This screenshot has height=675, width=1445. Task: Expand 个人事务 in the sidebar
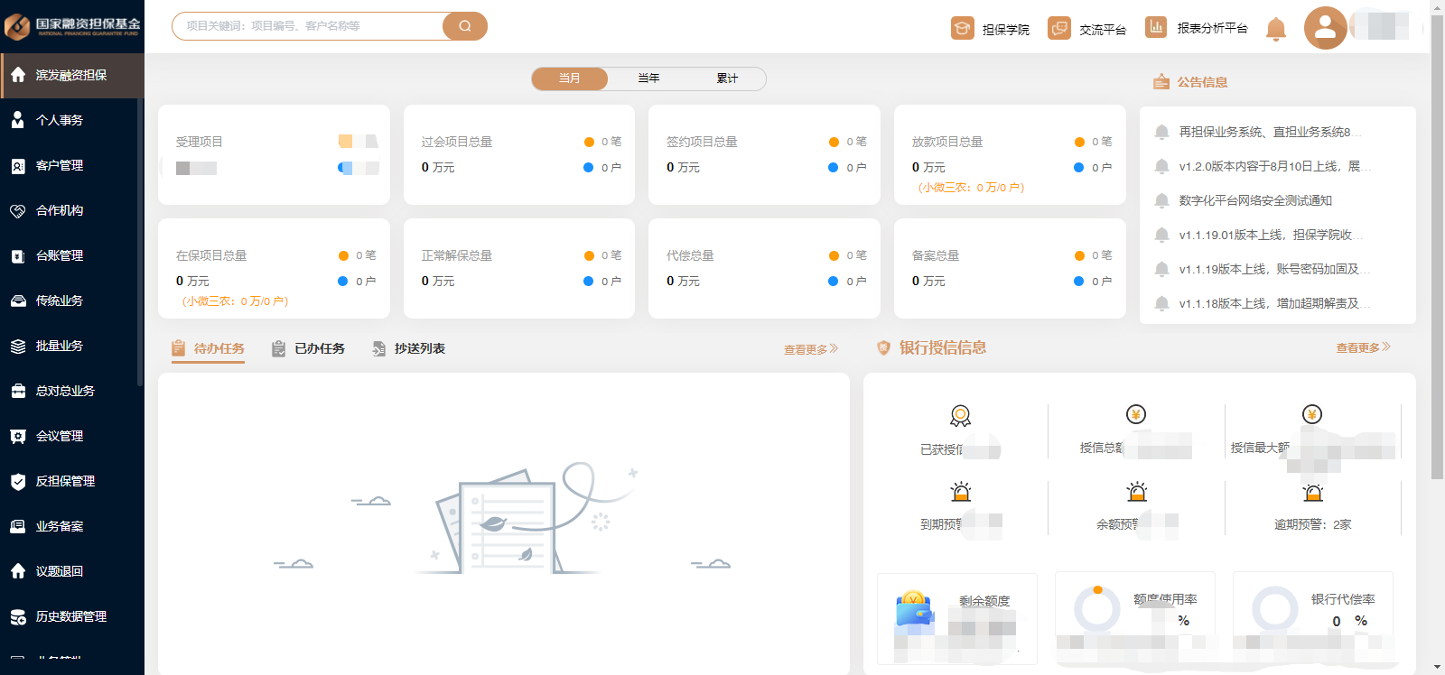point(60,120)
